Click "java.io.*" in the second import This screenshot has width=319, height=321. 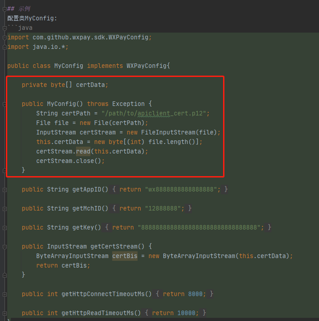(49, 47)
